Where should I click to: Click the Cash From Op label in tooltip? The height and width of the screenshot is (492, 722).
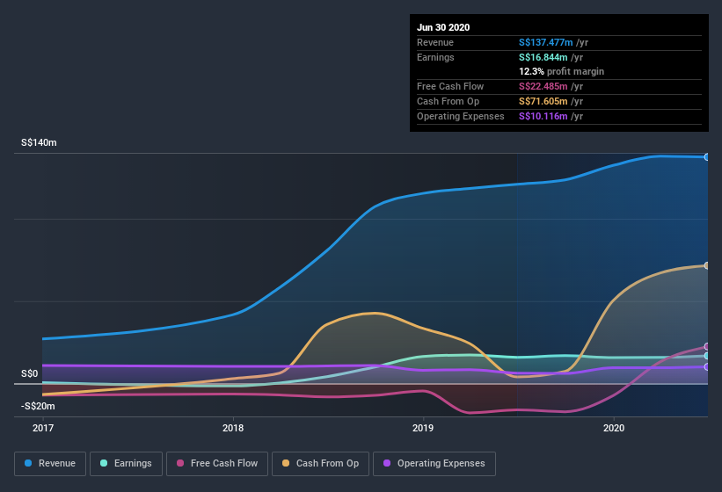coord(448,101)
